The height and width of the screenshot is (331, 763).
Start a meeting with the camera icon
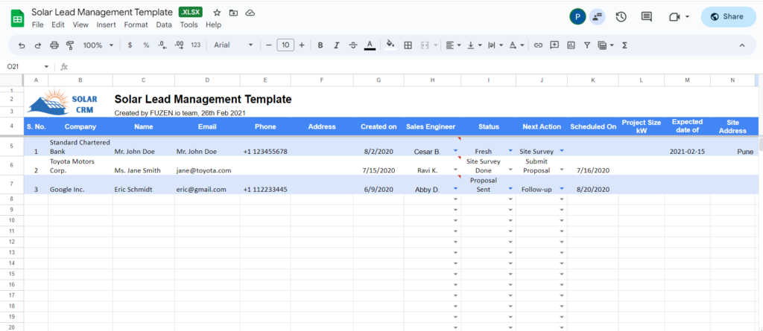click(674, 17)
